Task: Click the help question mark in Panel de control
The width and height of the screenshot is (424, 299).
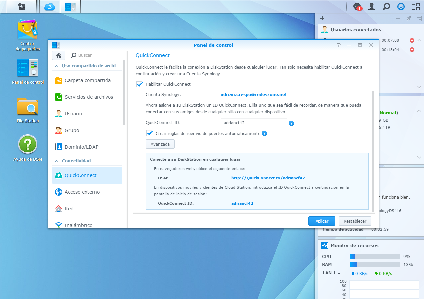Action: (x=339, y=45)
